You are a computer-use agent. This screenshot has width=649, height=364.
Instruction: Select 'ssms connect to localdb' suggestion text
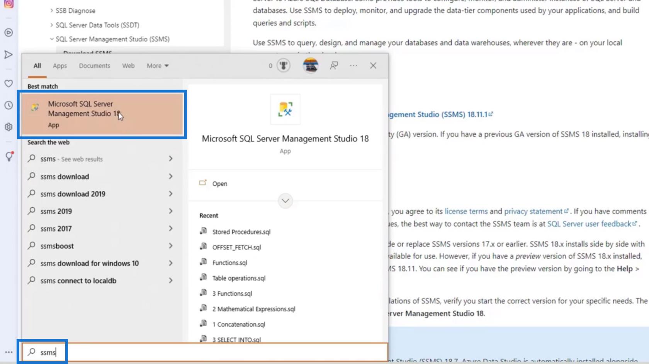click(78, 281)
